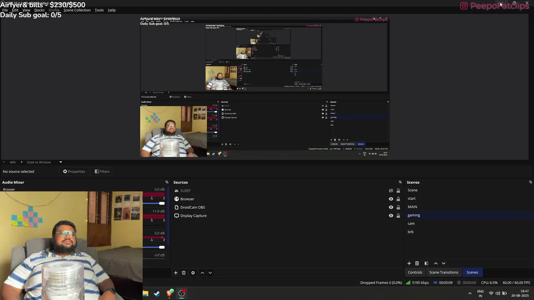Screen dimensions: 534x300
Task: Hide the Display Capture source
Action: click(x=391, y=216)
